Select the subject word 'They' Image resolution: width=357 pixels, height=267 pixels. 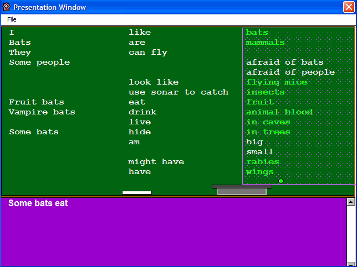20,53
